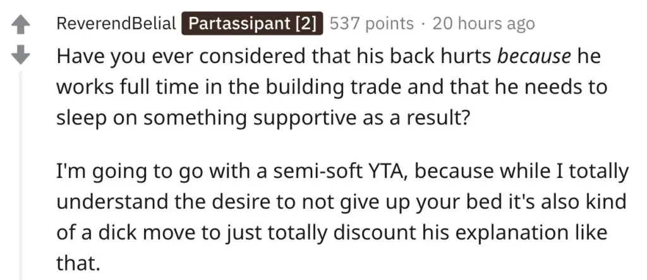Upvote ReverendBelial's comment
This screenshot has height=280, width=647.
click(22, 25)
